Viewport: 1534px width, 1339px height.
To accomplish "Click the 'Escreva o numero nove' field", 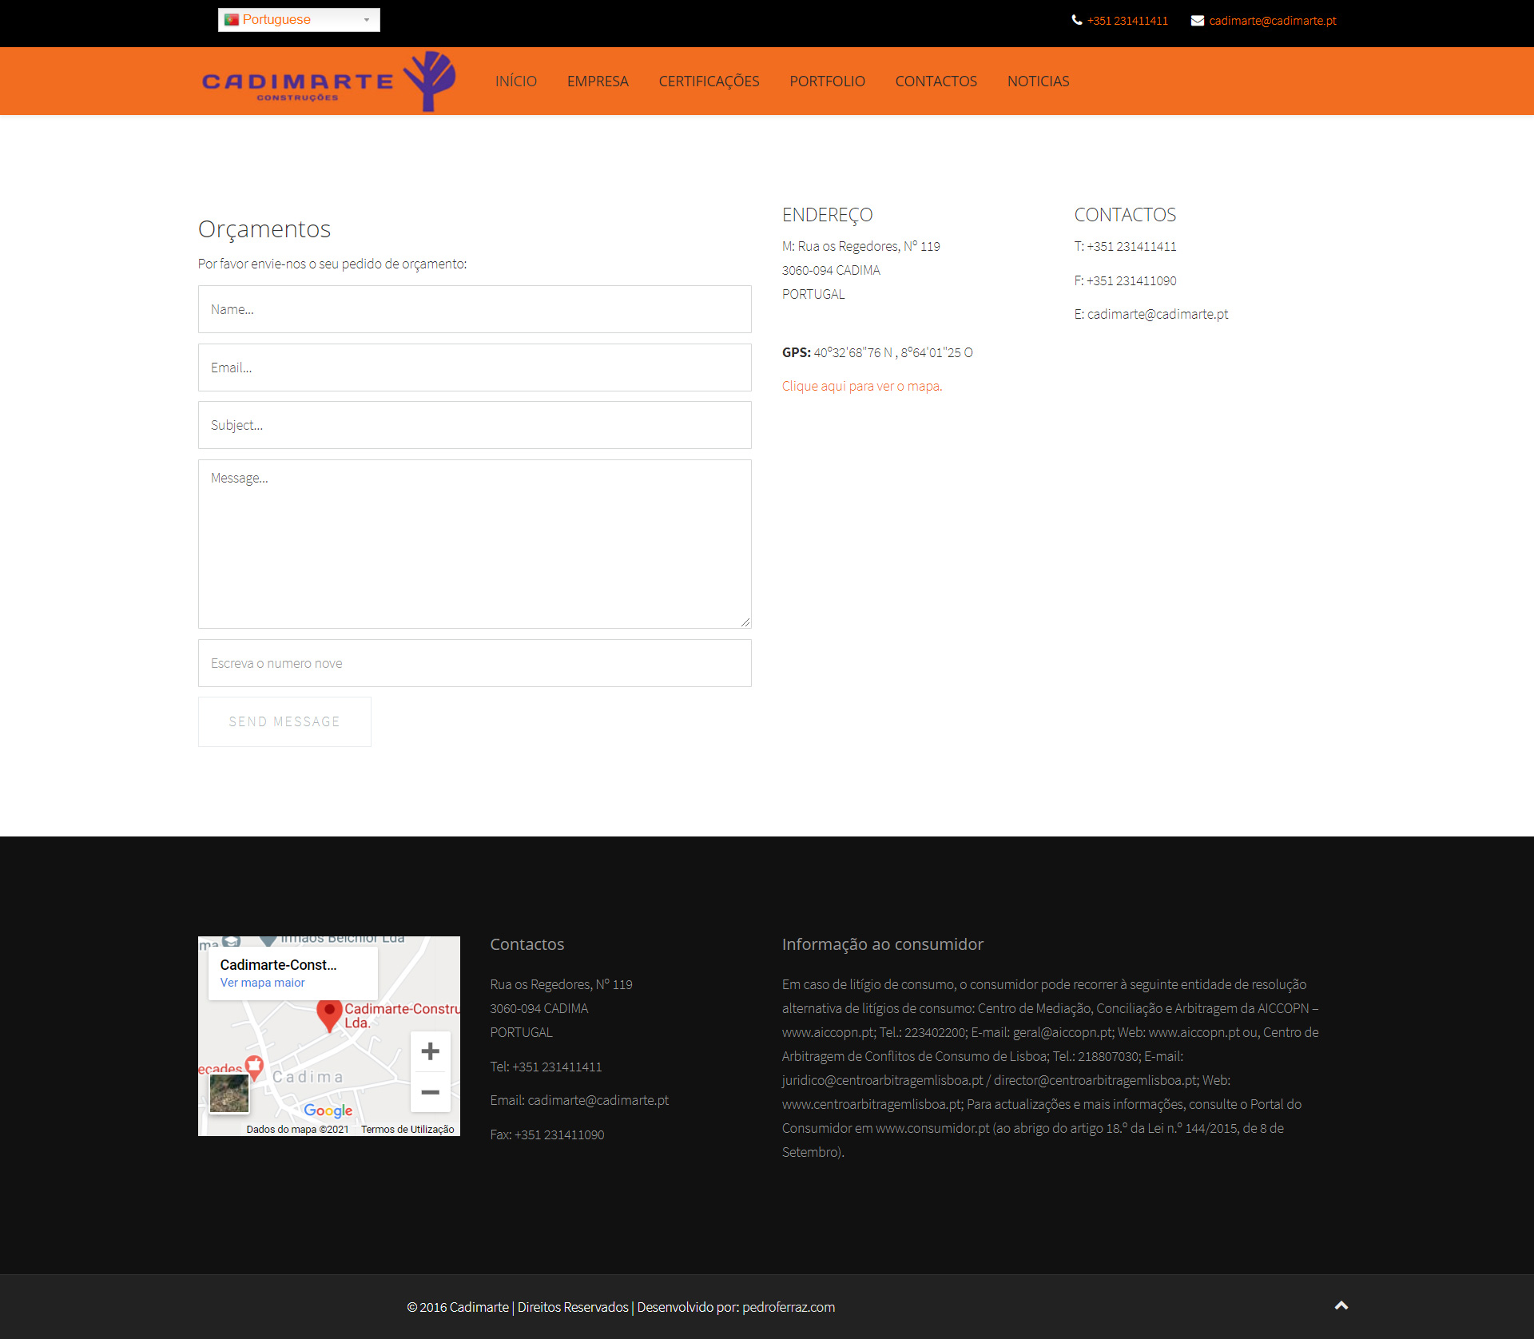I will 475,663.
